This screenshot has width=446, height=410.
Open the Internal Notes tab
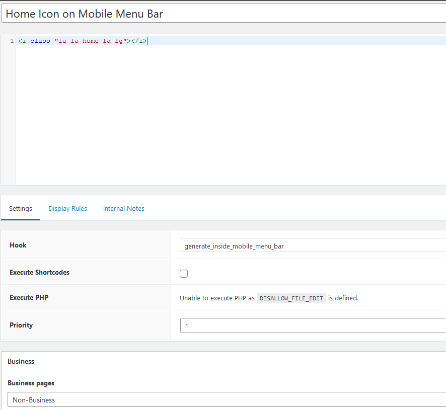124,208
